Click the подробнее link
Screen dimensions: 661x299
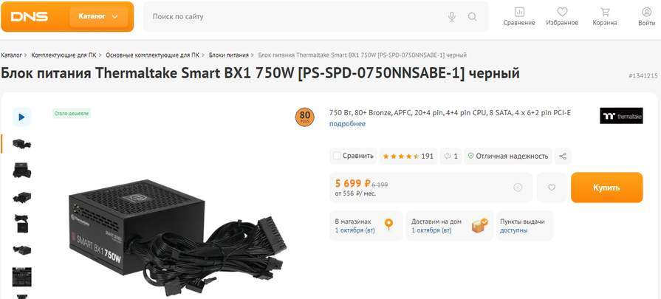tap(347, 124)
